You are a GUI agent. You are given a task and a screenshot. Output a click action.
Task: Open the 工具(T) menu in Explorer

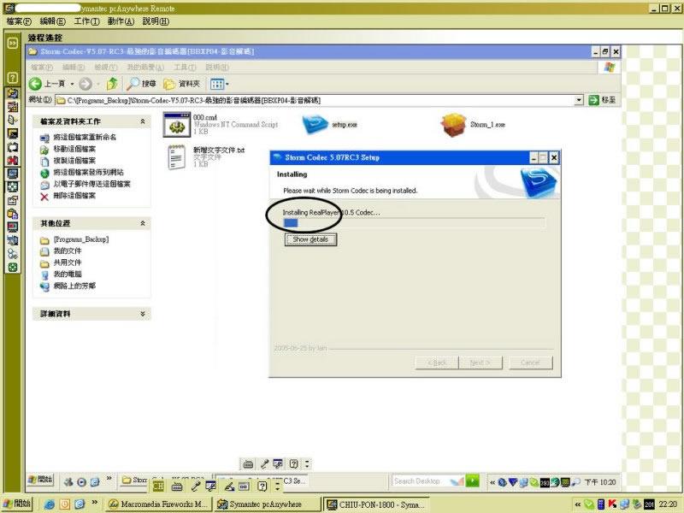(185, 68)
